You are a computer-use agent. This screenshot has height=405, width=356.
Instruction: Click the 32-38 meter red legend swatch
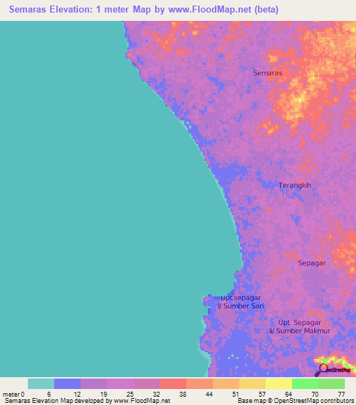tap(173, 384)
